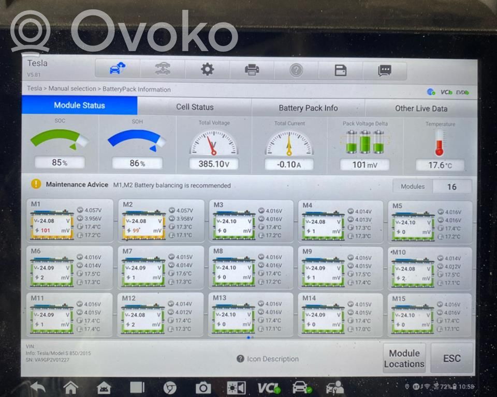Click the SN VA9GP2V01227 text
The width and height of the screenshot is (497, 397).
pyautogui.click(x=48, y=360)
